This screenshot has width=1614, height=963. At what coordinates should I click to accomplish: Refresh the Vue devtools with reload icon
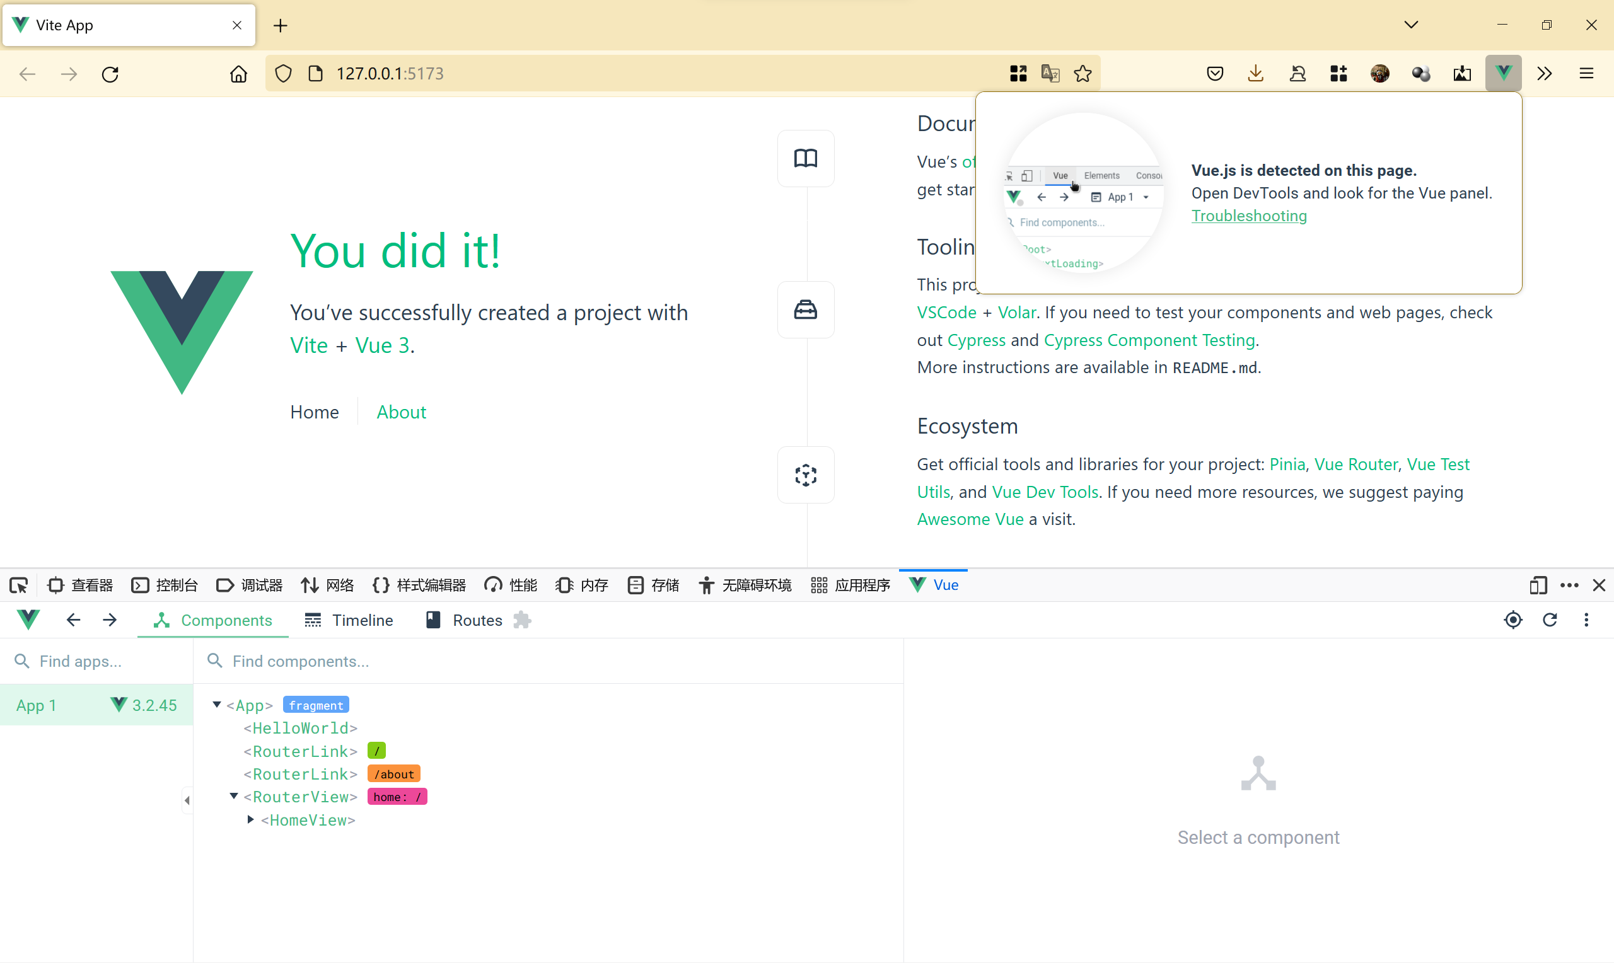tap(1550, 620)
